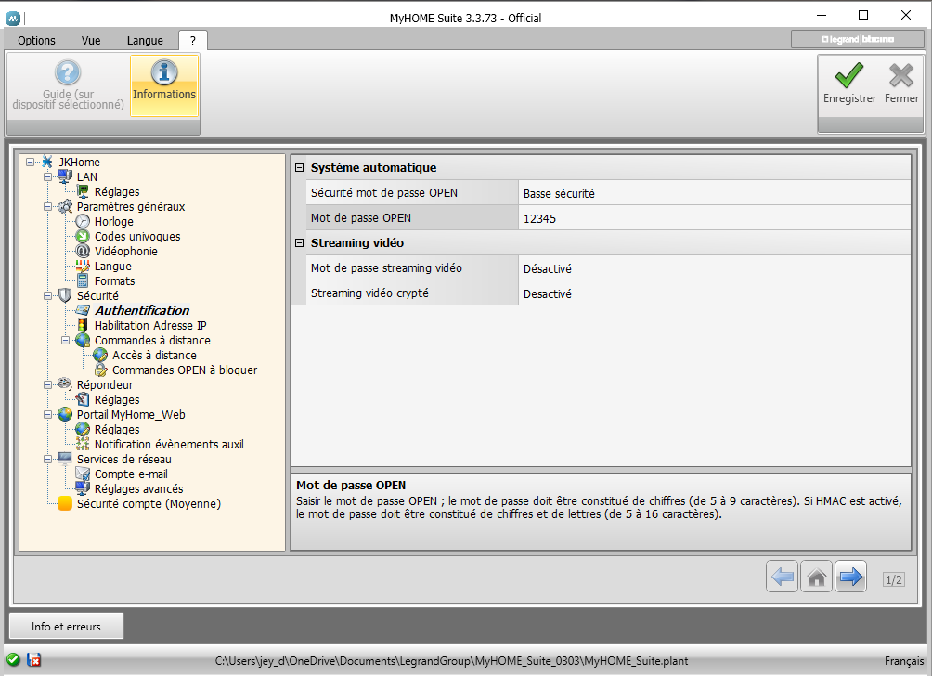Go to previous page with left arrow
The width and height of the screenshot is (932, 676).
coord(782,576)
